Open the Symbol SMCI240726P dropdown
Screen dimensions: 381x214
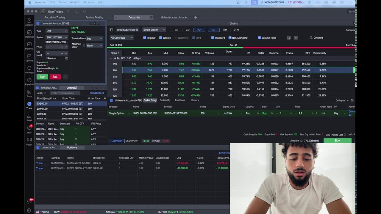pyautogui.click(x=57, y=37)
